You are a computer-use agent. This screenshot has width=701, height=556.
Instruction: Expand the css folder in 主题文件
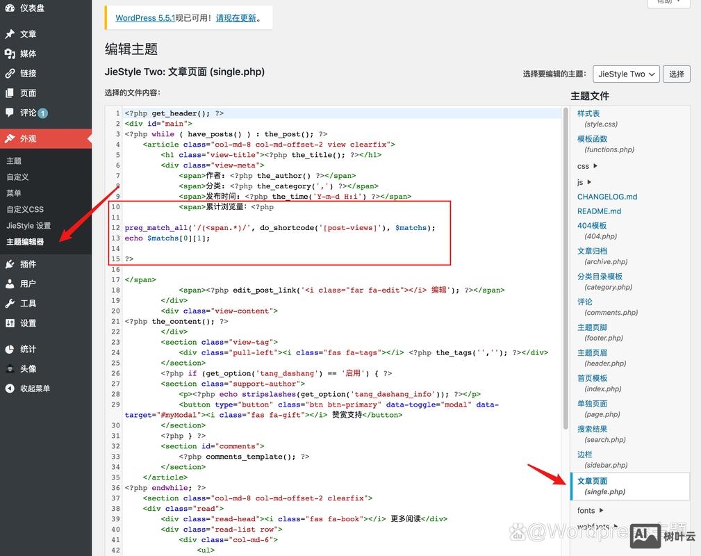(586, 166)
